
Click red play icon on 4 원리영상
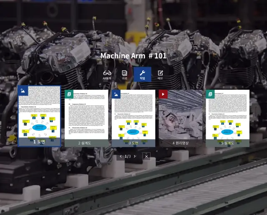point(163,94)
